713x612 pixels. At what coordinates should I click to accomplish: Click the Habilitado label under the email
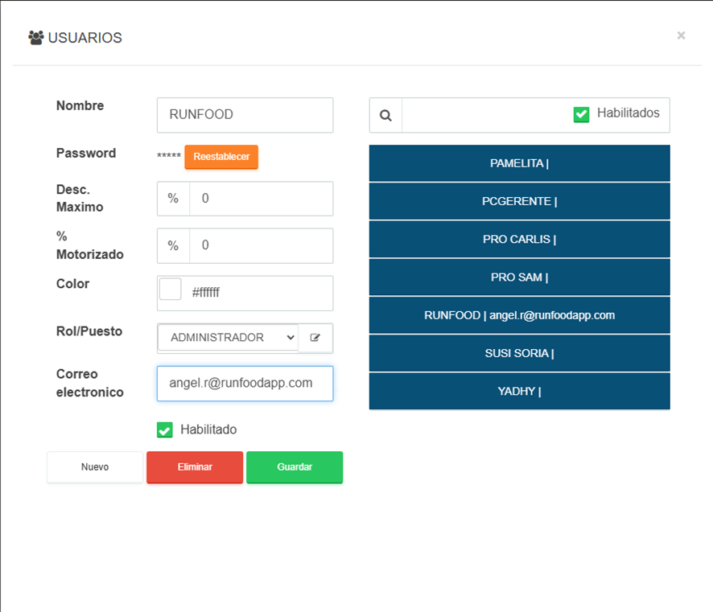tap(208, 429)
